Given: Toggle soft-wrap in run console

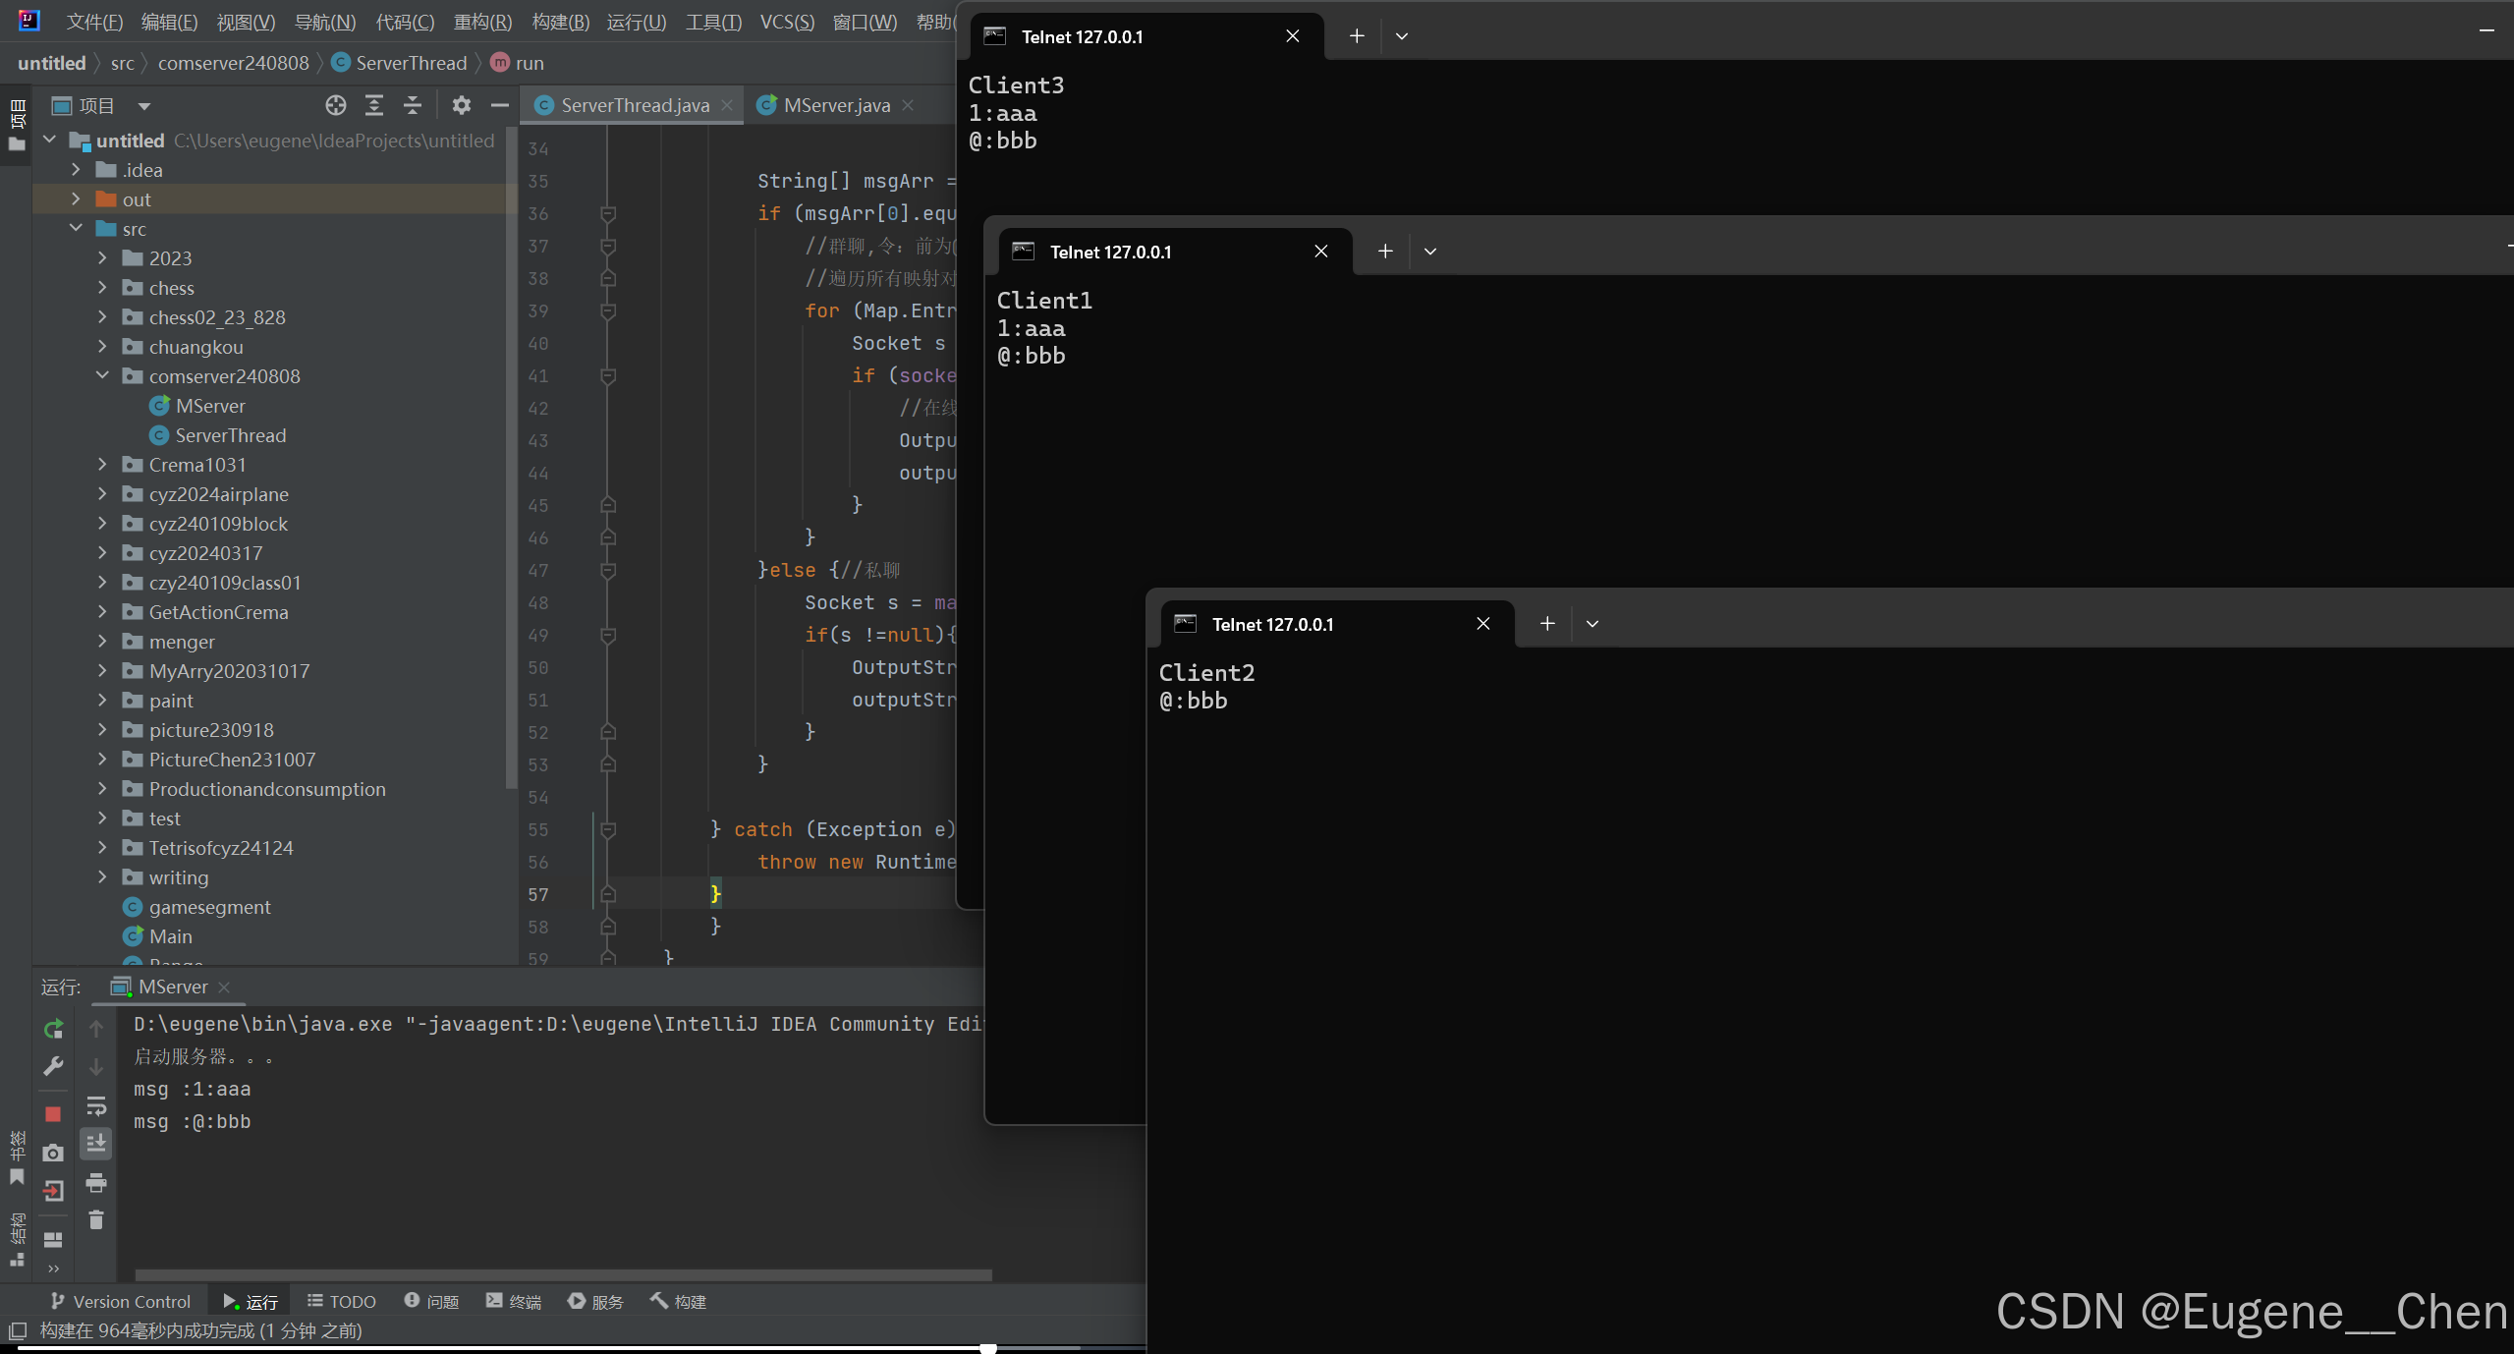Looking at the screenshot, I should pyautogui.click(x=96, y=1106).
